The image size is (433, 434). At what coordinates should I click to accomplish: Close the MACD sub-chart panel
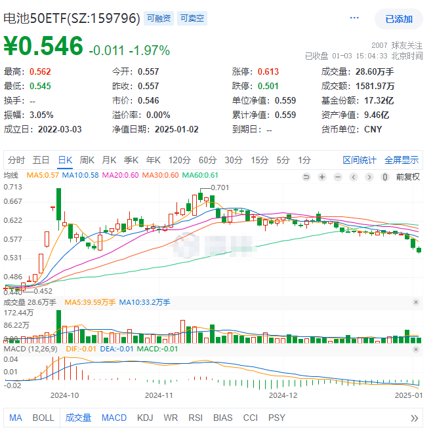pyautogui.click(x=415, y=347)
